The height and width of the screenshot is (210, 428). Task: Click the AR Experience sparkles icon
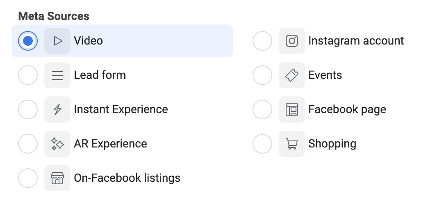57,144
